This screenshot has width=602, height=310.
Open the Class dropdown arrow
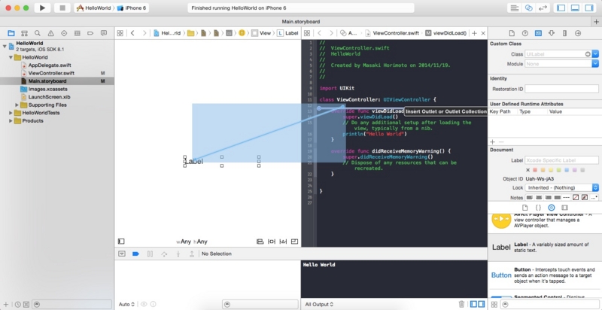pyautogui.click(x=595, y=54)
